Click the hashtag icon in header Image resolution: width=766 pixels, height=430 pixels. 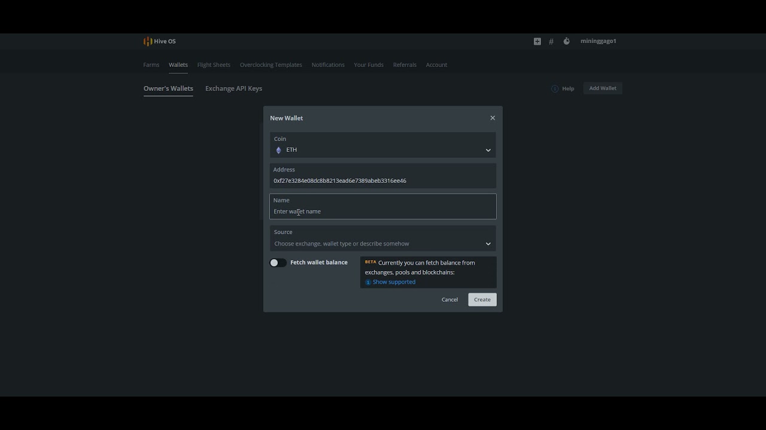coord(551,41)
